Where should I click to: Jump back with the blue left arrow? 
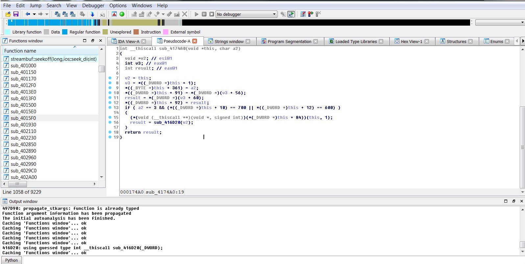coord(28,14)
